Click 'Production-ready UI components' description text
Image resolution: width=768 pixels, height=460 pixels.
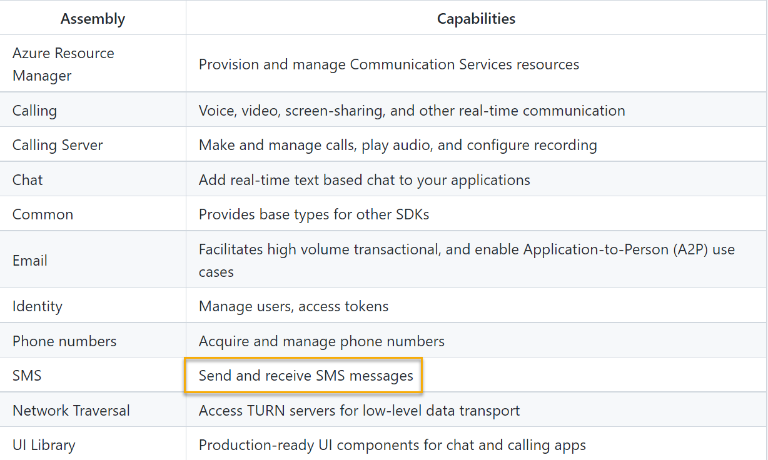[x=392, y=445]
